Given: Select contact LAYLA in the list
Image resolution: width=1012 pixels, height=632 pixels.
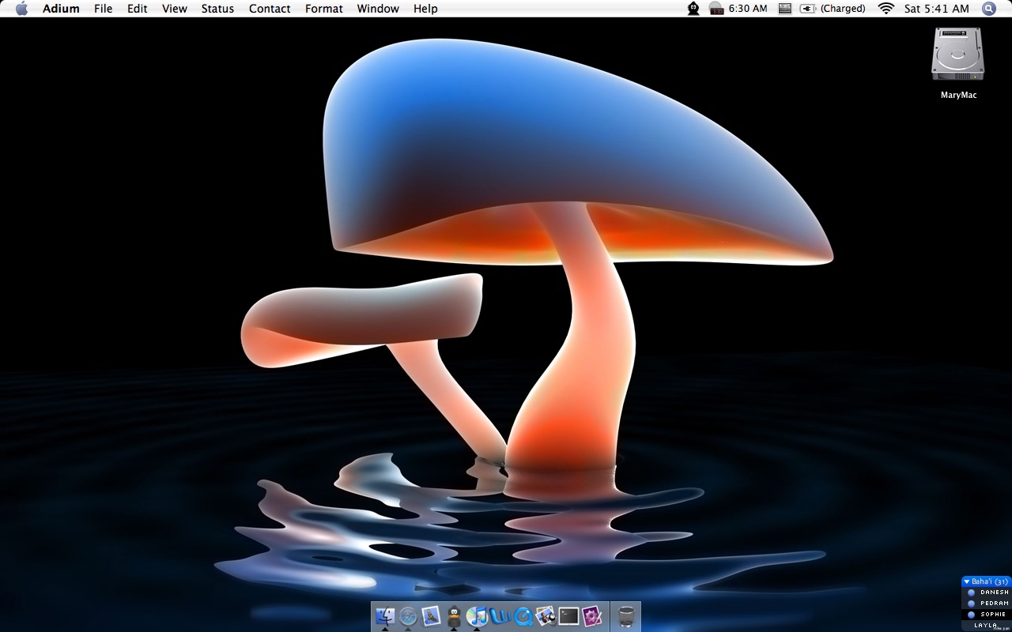Looking at the screenshot, I should pos(986,625).
